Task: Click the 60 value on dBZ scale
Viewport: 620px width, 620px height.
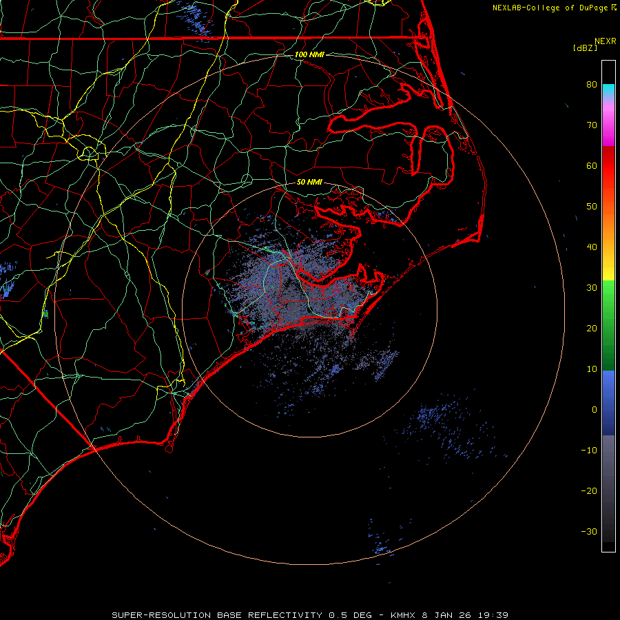Action: (592, 165)
